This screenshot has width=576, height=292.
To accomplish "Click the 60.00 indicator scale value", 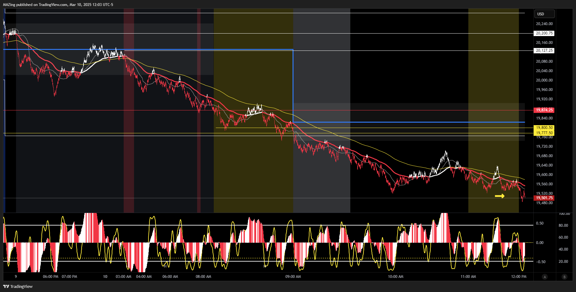I will (x=563, y=237).
